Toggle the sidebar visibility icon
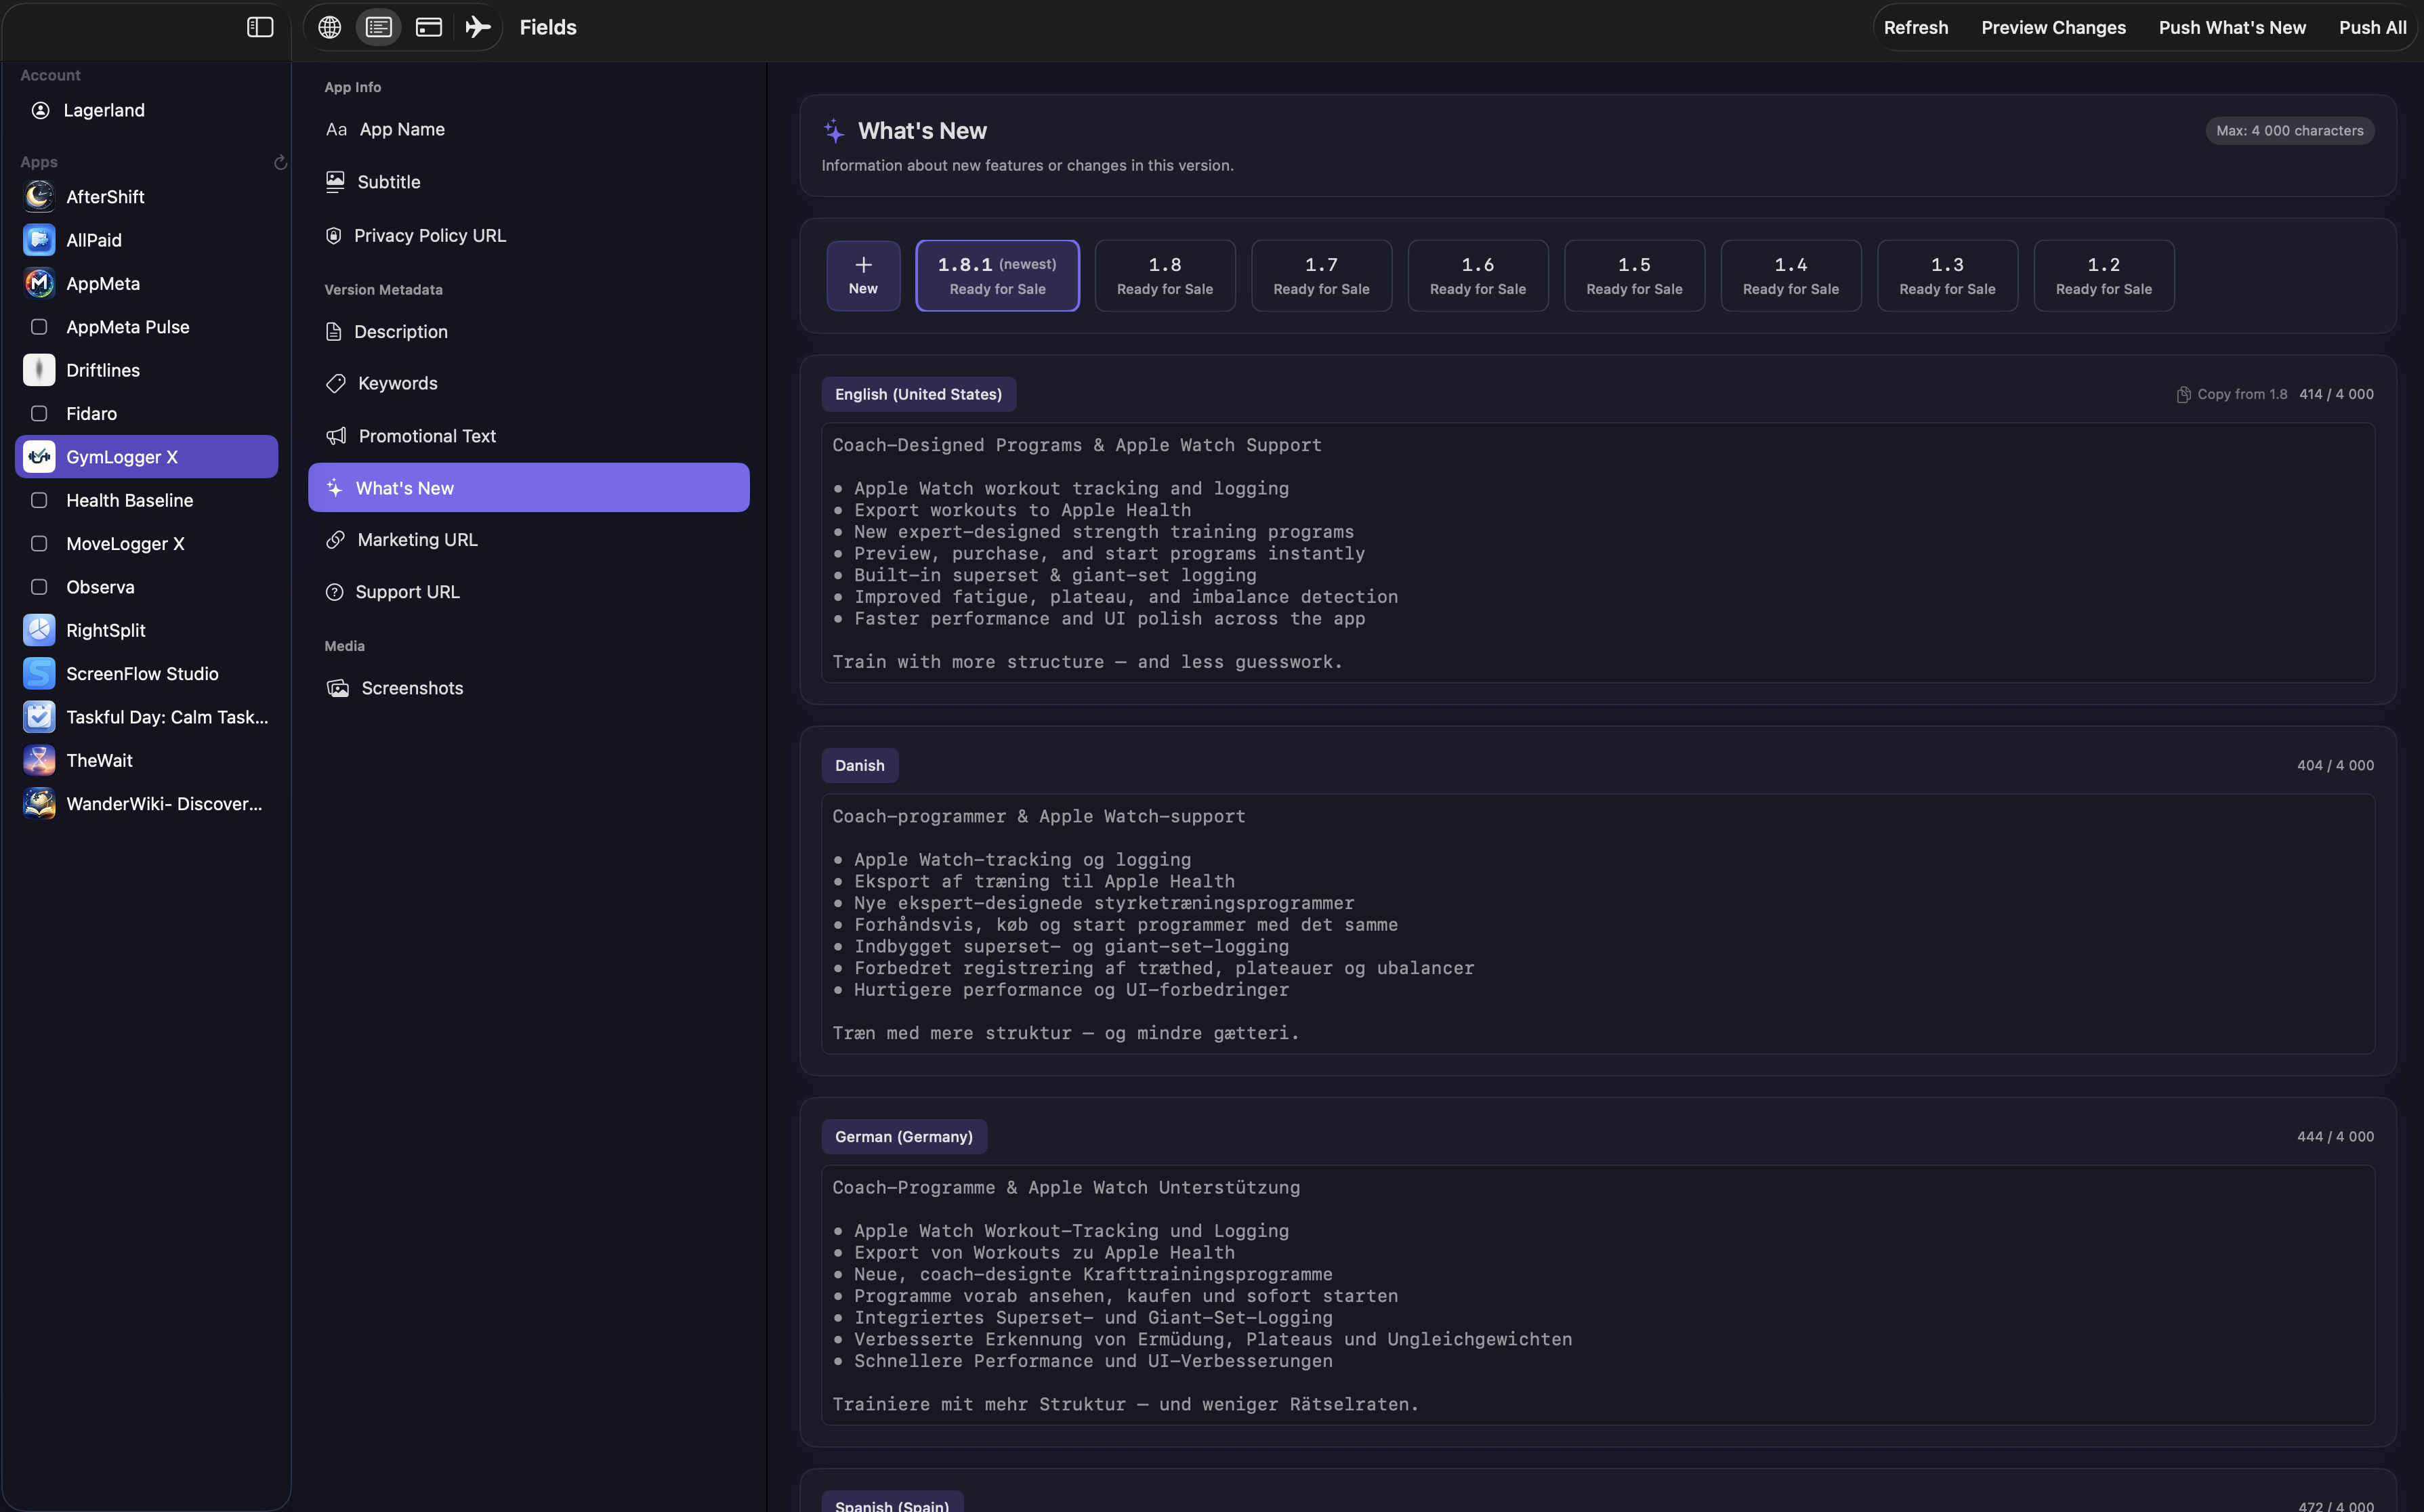The width and height of the screenshot is (2424, 1512). pyautogui.click(x=259, y=27)
